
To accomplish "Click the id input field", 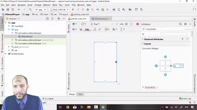I will pos(174,34).
